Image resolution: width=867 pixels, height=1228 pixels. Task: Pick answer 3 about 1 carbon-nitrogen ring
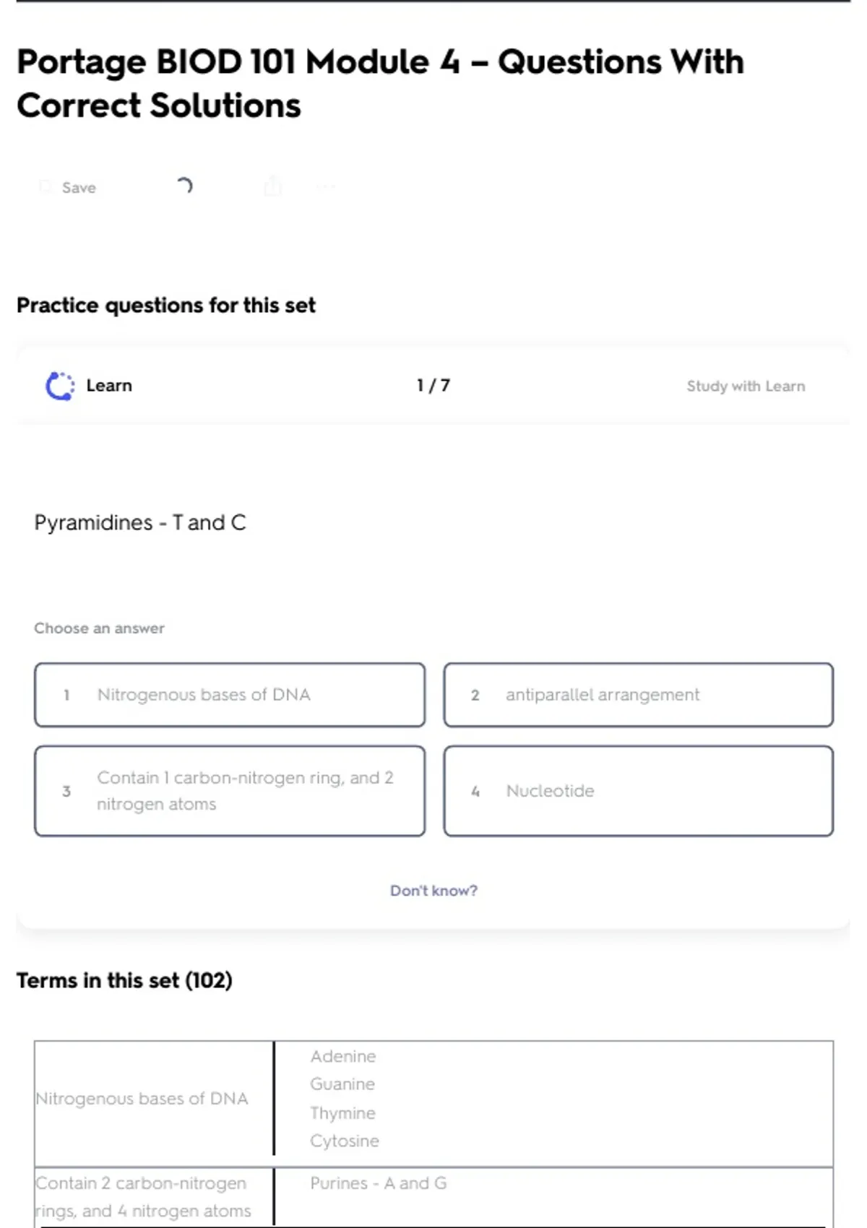[x=230, y=791]
